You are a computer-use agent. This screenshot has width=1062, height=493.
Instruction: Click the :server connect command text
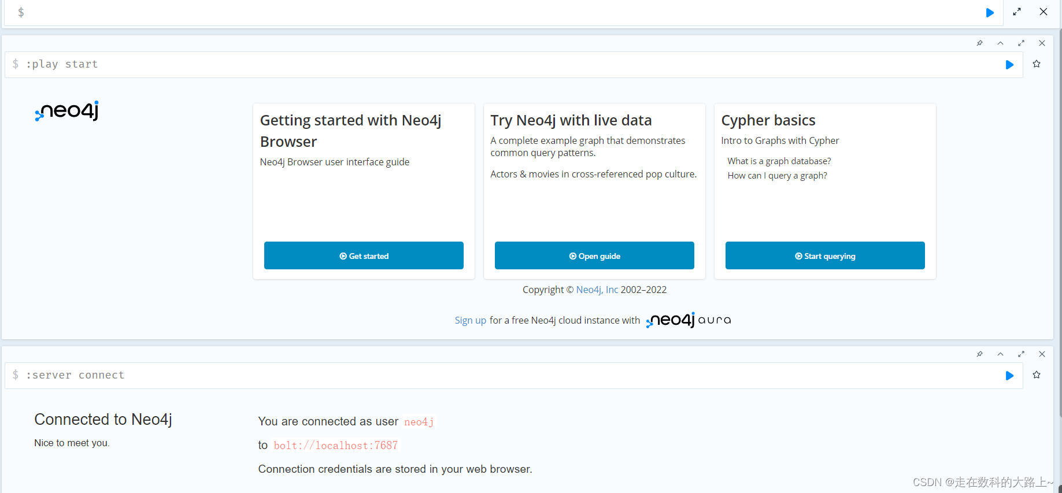pyautogui.click(x=75, y=375)
